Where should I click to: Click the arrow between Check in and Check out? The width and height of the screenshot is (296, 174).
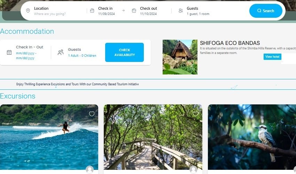pos(123,11)
